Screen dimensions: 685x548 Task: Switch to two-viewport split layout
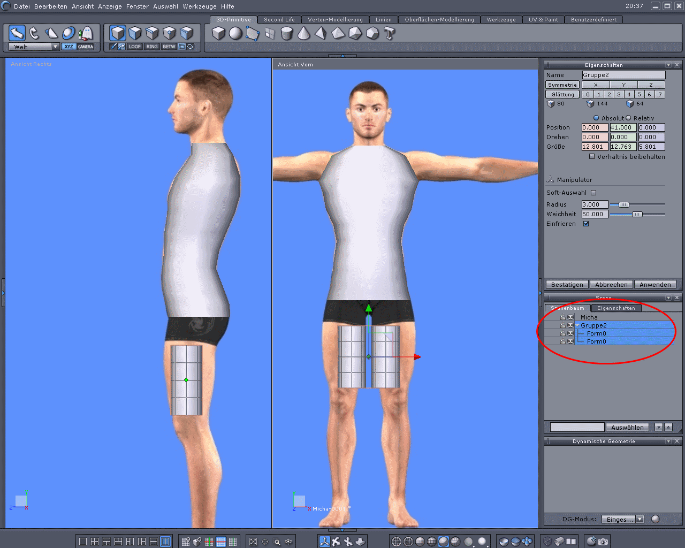(x=165, y=542)
